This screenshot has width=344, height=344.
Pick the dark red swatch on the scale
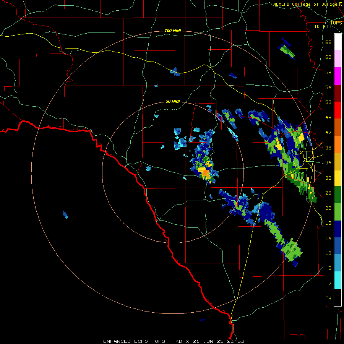(x=338, y=93)
